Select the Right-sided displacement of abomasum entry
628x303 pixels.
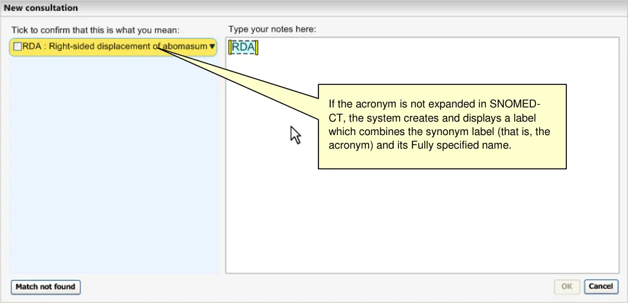[x=116, y=46]
